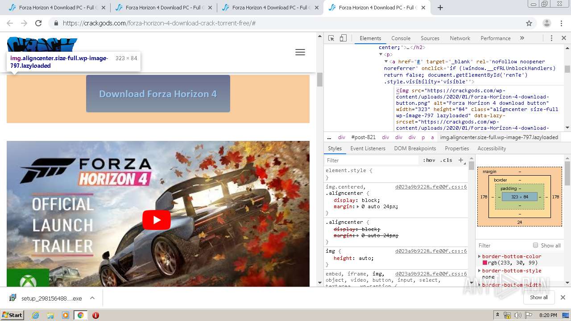Switch to the Console tab

(x=401, y=38)
